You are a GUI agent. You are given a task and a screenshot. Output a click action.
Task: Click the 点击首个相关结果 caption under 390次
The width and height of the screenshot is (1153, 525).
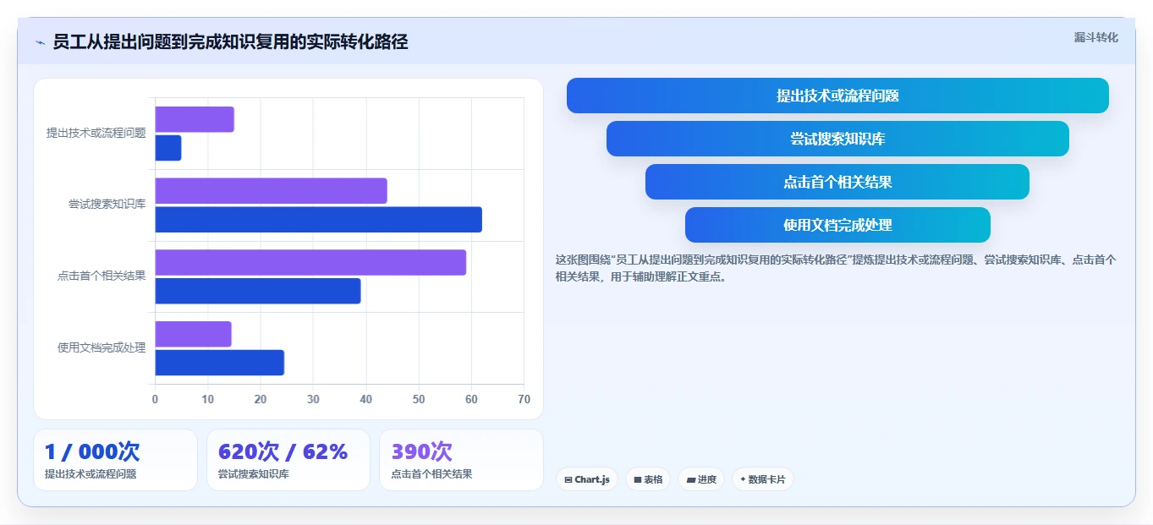431,474
